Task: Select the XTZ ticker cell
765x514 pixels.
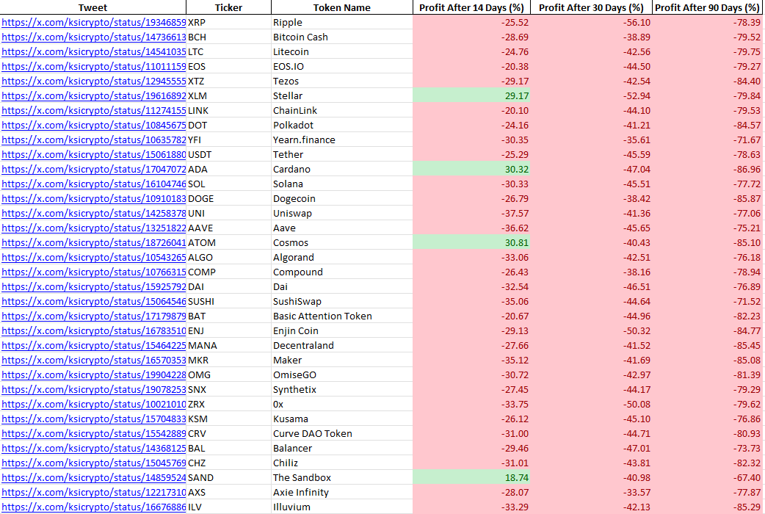Action: point(228,81)
